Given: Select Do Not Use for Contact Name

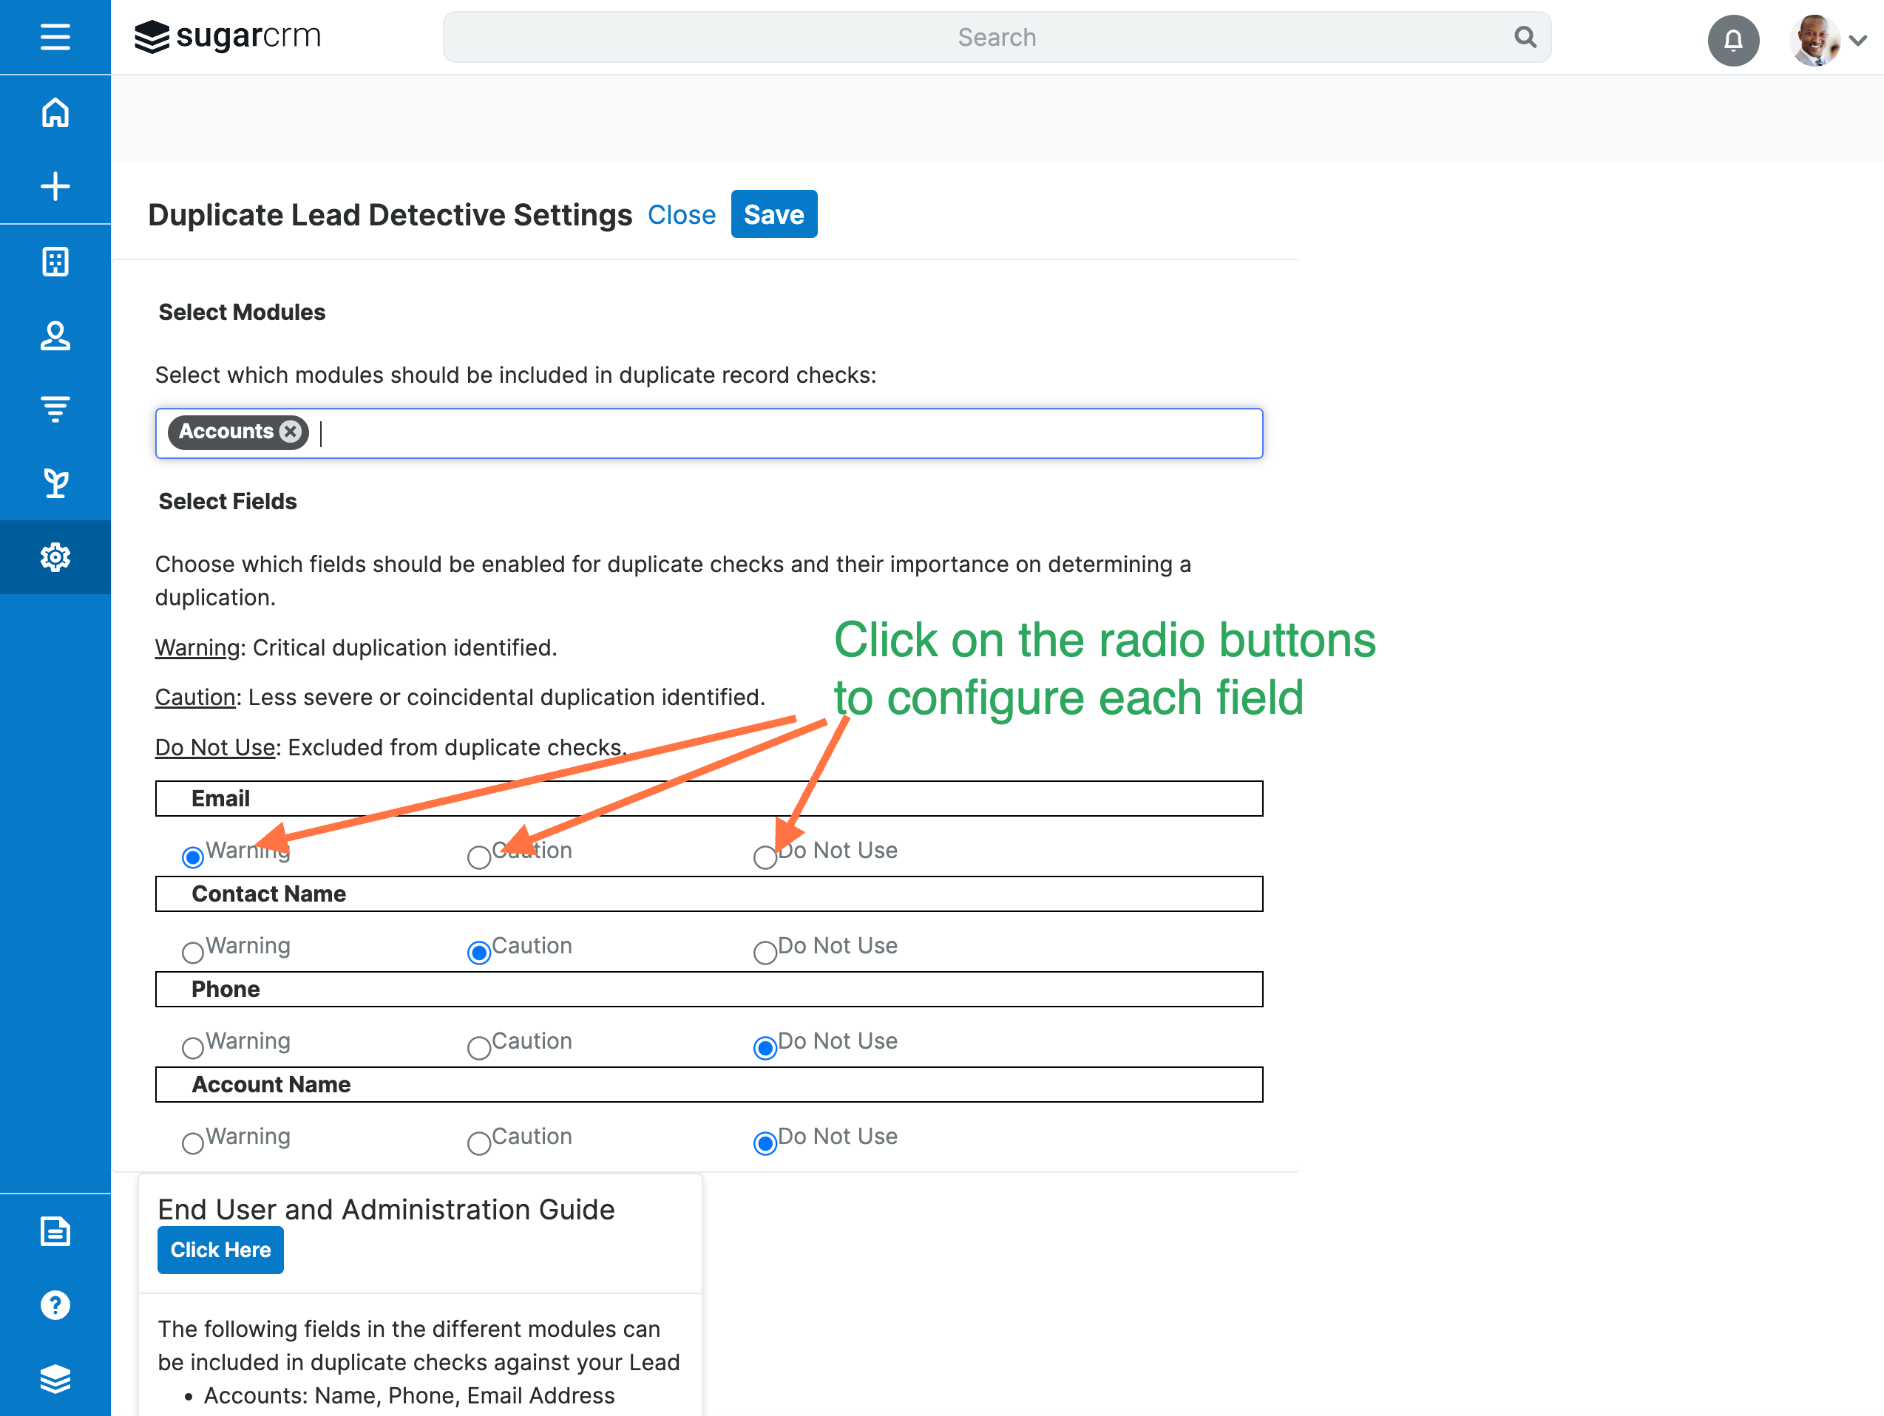Looking at the screenshot, I should pos(766,952).
